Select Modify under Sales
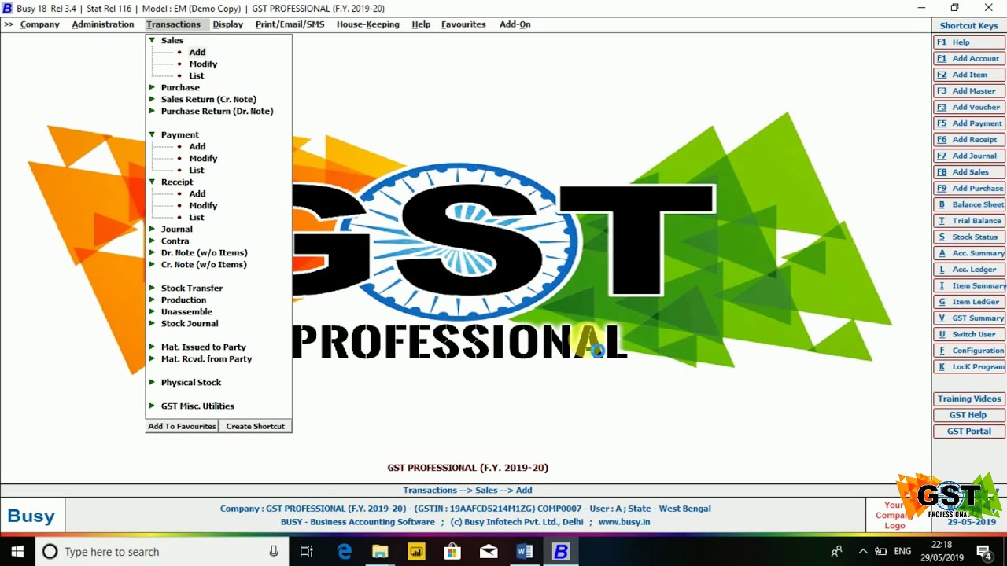 pyautogui.click(x=203, y=64)
